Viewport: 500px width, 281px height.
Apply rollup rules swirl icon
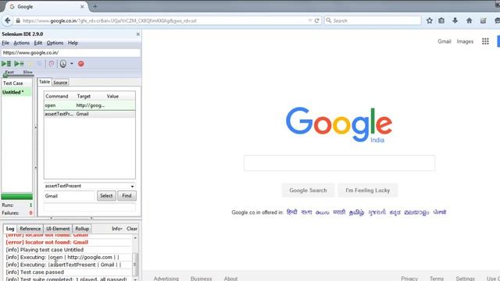[x=52, y=64]
